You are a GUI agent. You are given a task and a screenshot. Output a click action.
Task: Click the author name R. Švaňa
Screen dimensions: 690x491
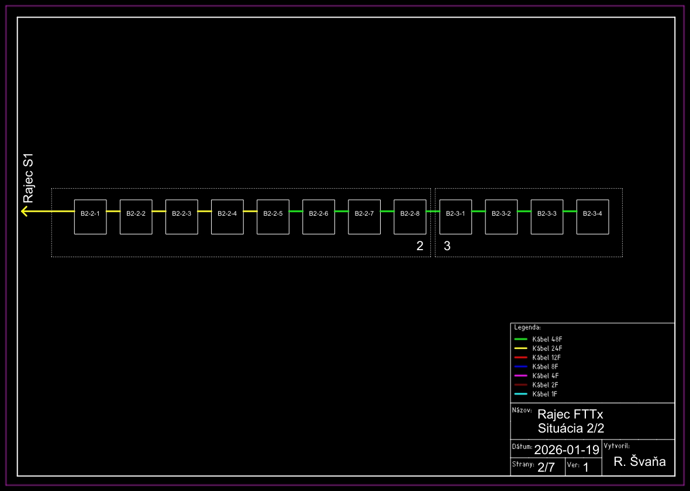[x=639, y=462]
